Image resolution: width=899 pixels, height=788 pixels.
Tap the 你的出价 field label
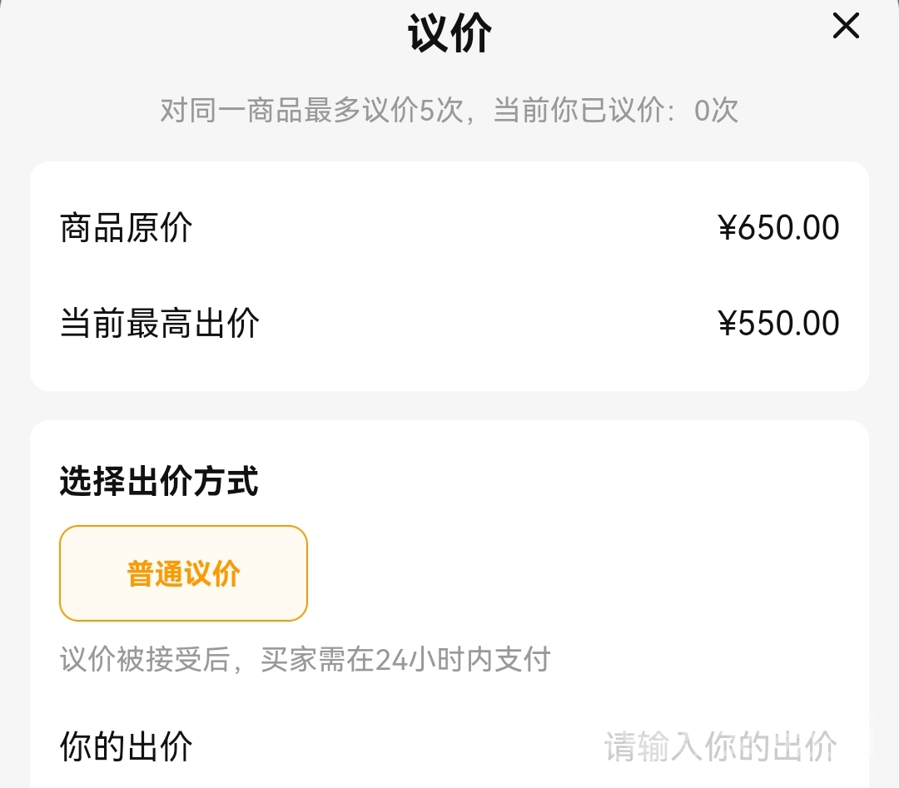pos(127,746)
